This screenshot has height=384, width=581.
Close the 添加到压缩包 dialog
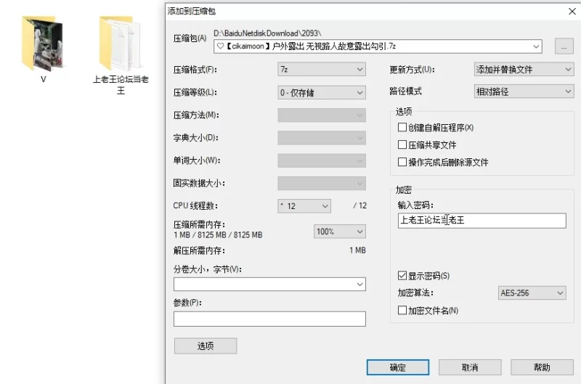click(x=572, y=12)
